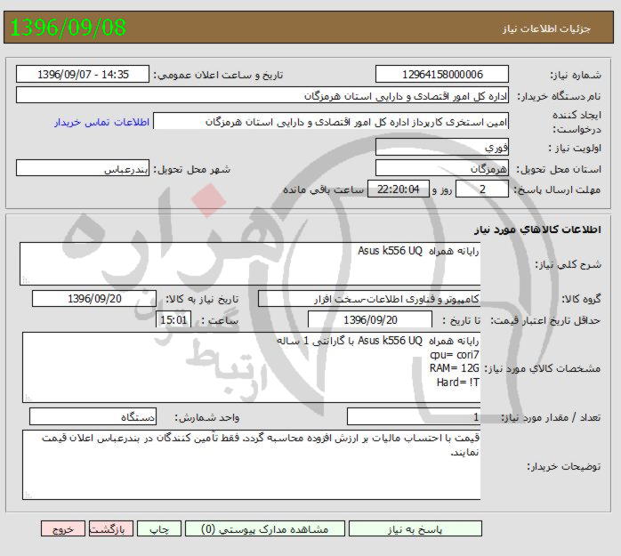The width and height of the screenshot is (621, 556).
Task: Click the buyer notes text area
Action: 250,464
